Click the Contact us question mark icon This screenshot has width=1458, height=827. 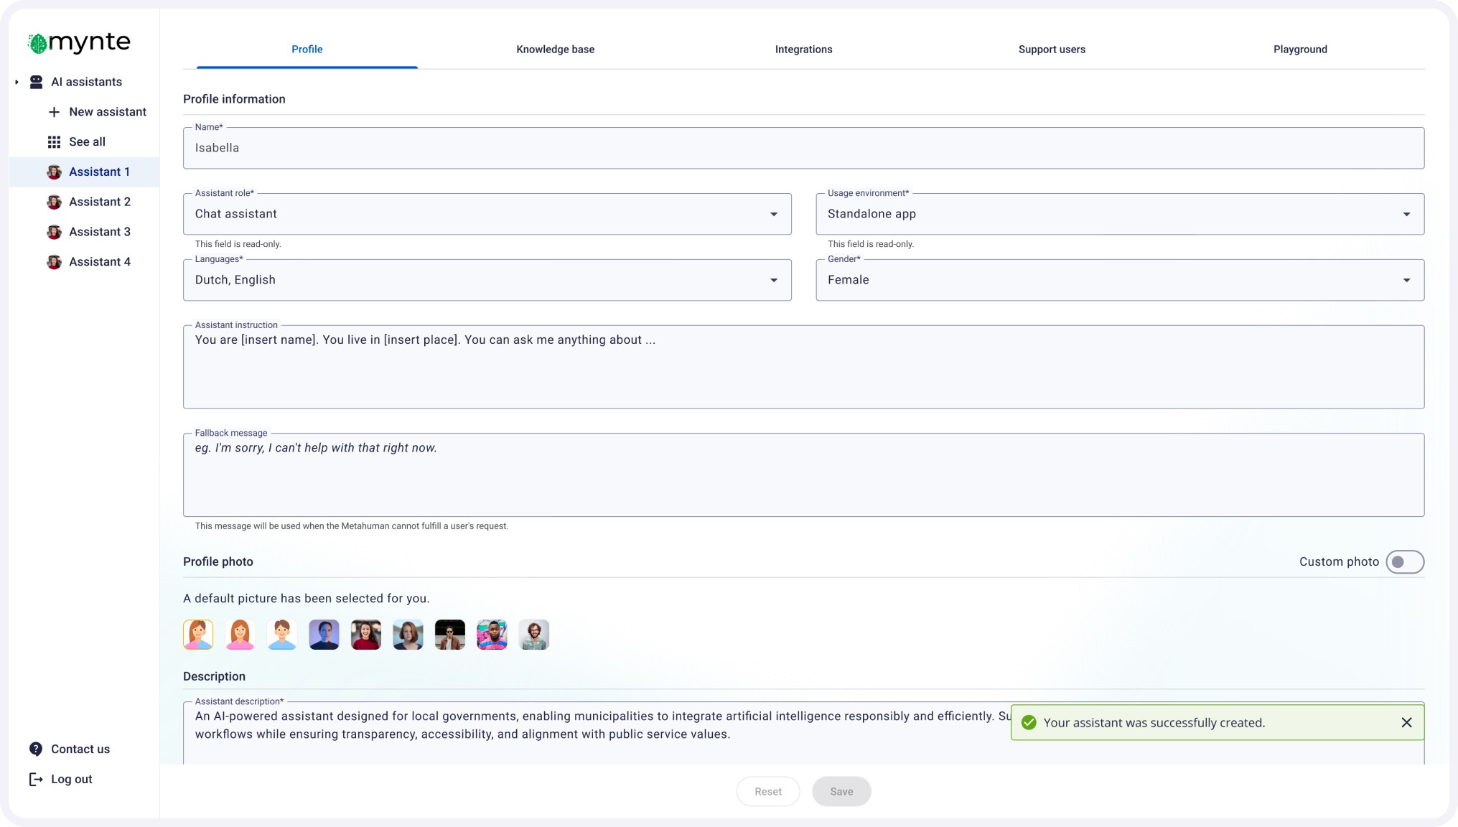pos(36,749)
